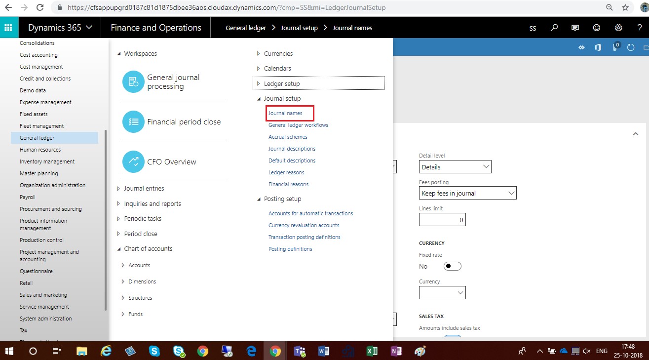Expand the Ledger setup group
This screenshot has width=649, height=360.
point(259,83)
